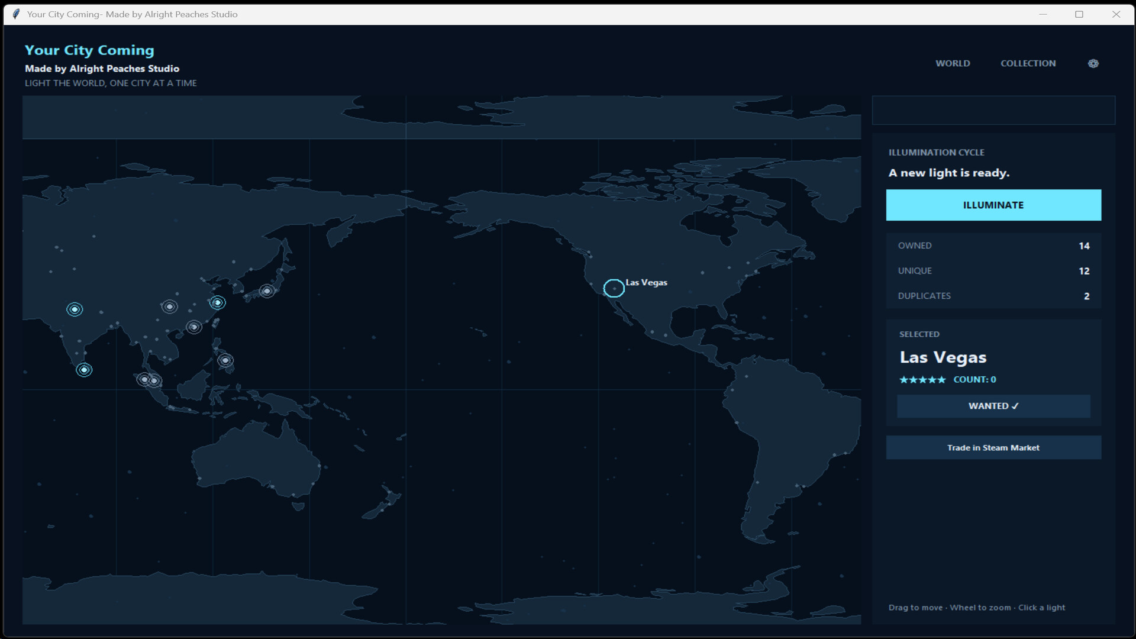
Task: Click the five-star rating under Las Vegas
Action: pos(922,380)
